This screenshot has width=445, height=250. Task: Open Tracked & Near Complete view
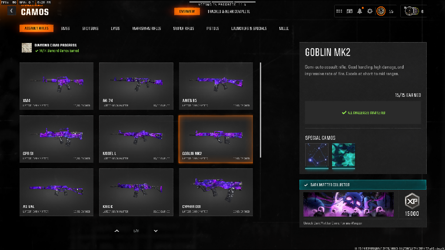[x=228, y=11]
